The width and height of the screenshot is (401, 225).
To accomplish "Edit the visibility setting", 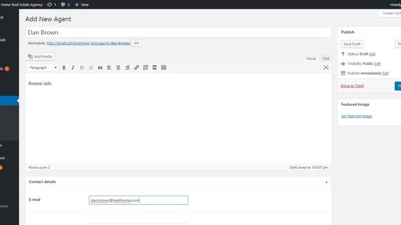I will click(377, 64).
